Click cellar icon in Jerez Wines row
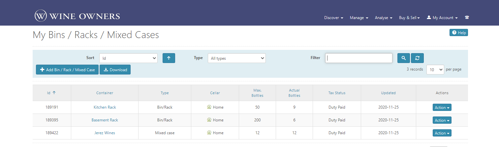This screenshot has width=499, height=147. pos(209,133)
